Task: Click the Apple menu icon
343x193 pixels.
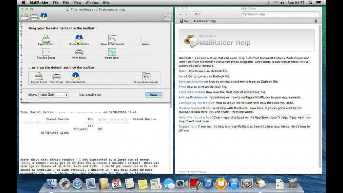Action: [24, 3]
